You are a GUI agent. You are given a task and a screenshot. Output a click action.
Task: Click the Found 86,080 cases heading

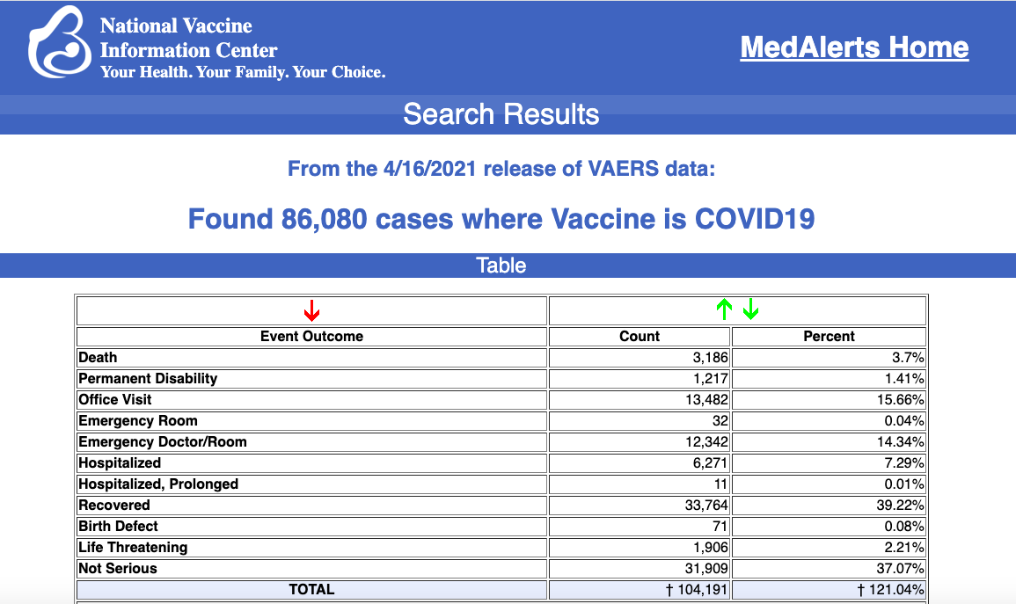pos(501,218)
